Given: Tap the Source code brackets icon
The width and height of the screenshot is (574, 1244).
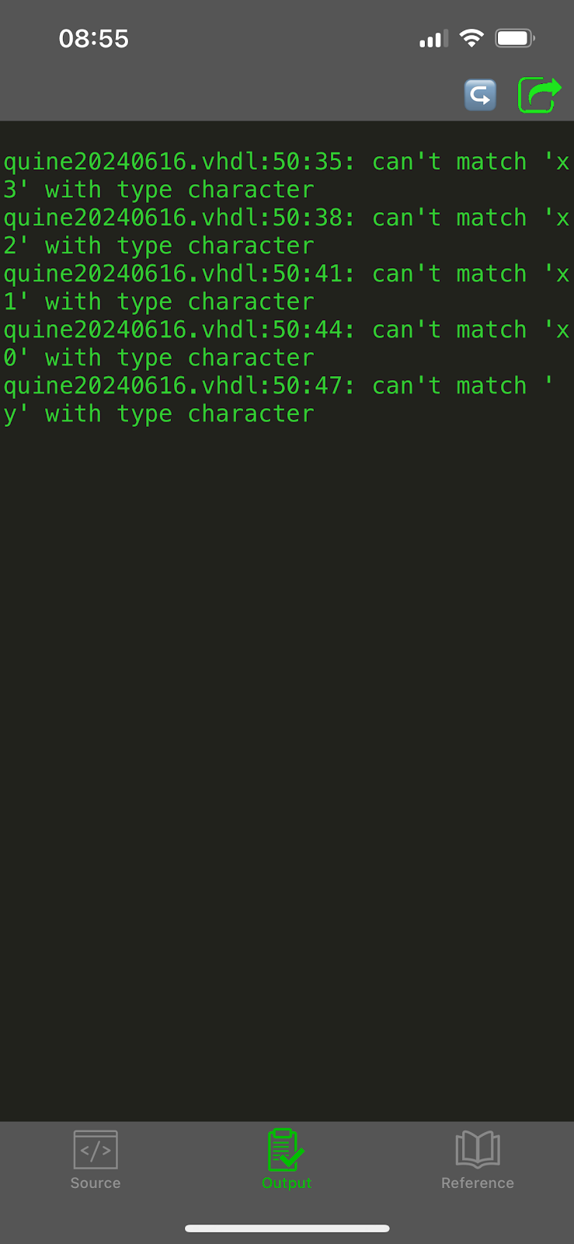Looking at the screenshot, I should 96,1149.
